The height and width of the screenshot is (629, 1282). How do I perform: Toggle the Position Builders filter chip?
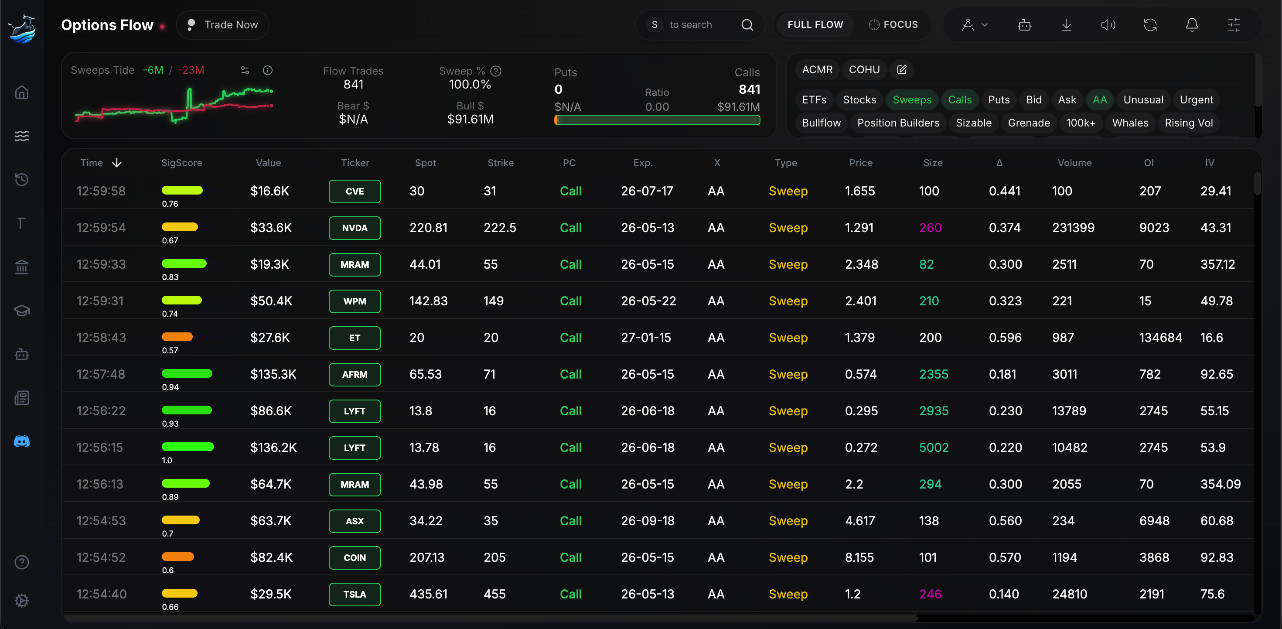point(898,123)
